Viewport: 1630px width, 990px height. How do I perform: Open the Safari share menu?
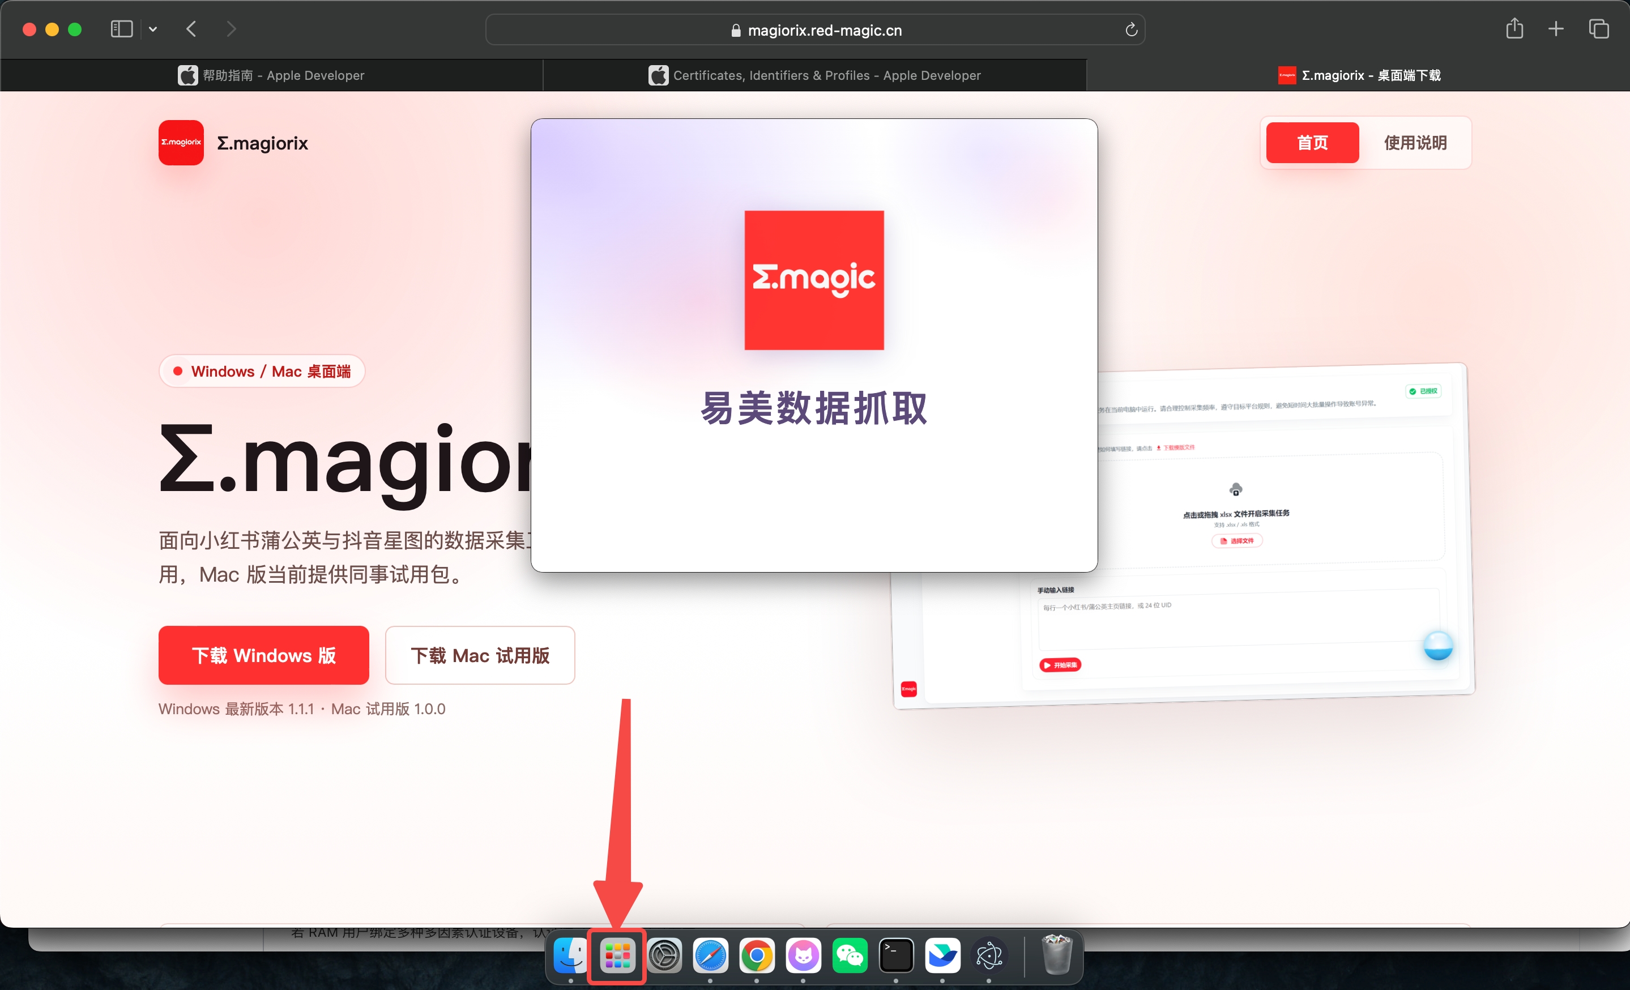[x=1514, y=28]
